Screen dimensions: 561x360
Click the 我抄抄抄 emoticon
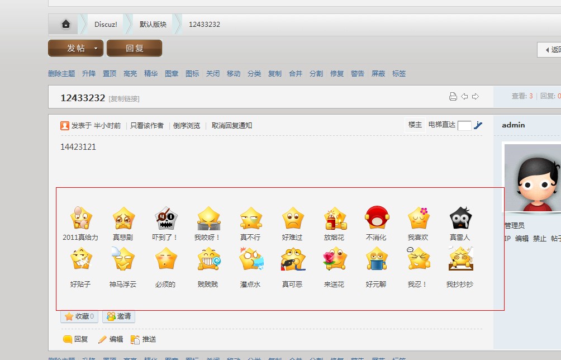[461, 259]
